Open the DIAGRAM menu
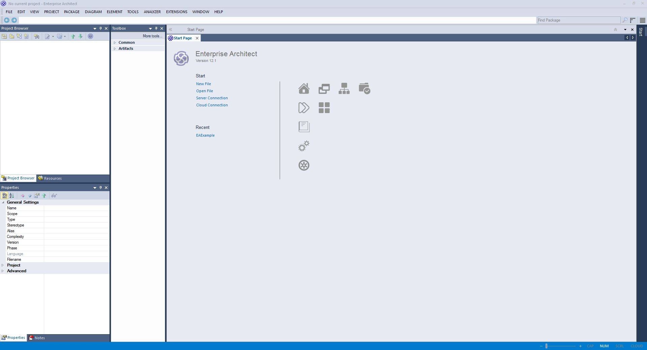Image resolution: width=647 pixels, height=350 pixels. coord(93,12)
